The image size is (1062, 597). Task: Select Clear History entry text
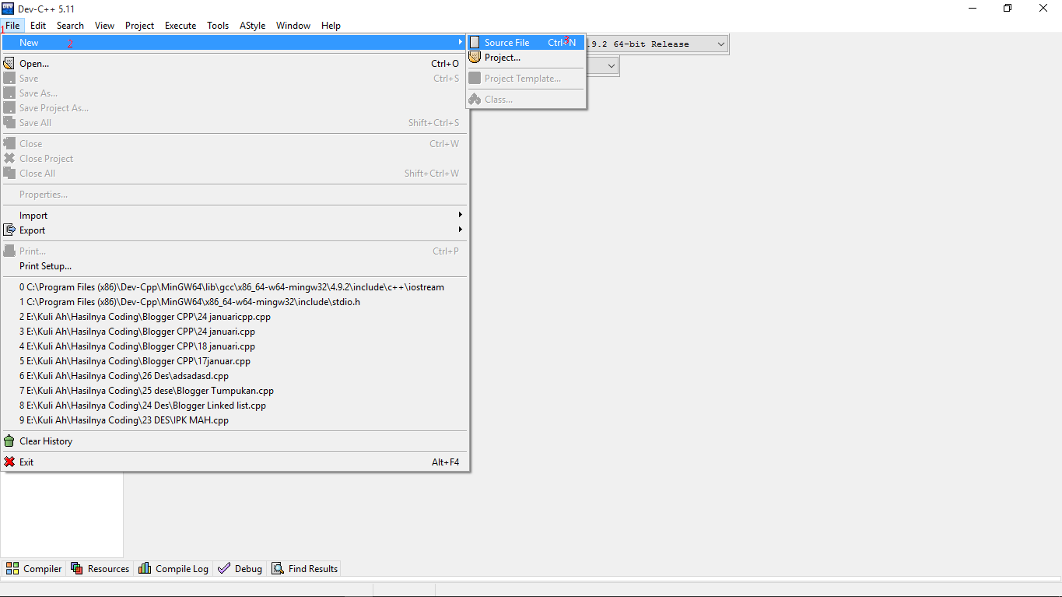coord(46,441)
